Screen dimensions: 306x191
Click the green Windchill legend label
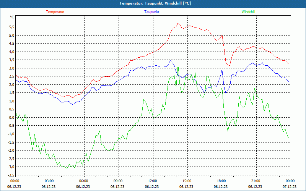tap(248, 12)
